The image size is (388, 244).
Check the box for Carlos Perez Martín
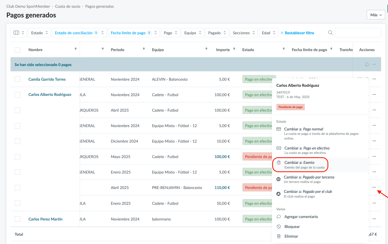point(17,219)
